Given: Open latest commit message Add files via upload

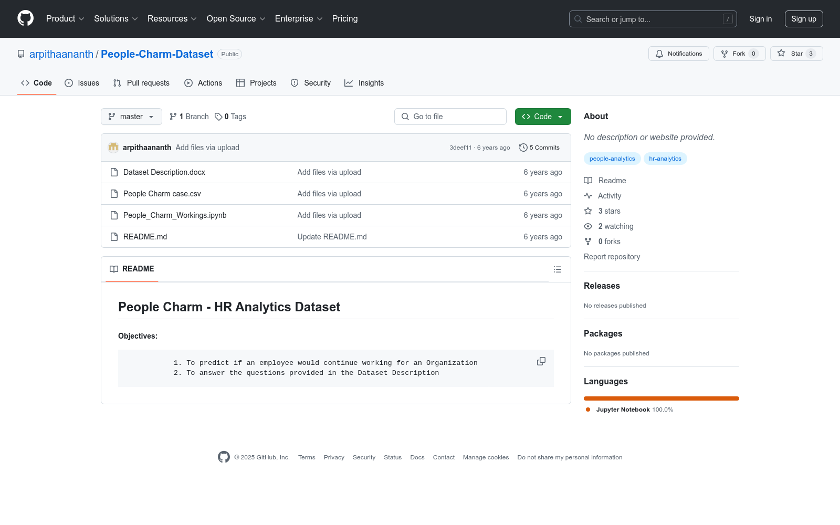Looking at the screenshot, I should 207,148.
